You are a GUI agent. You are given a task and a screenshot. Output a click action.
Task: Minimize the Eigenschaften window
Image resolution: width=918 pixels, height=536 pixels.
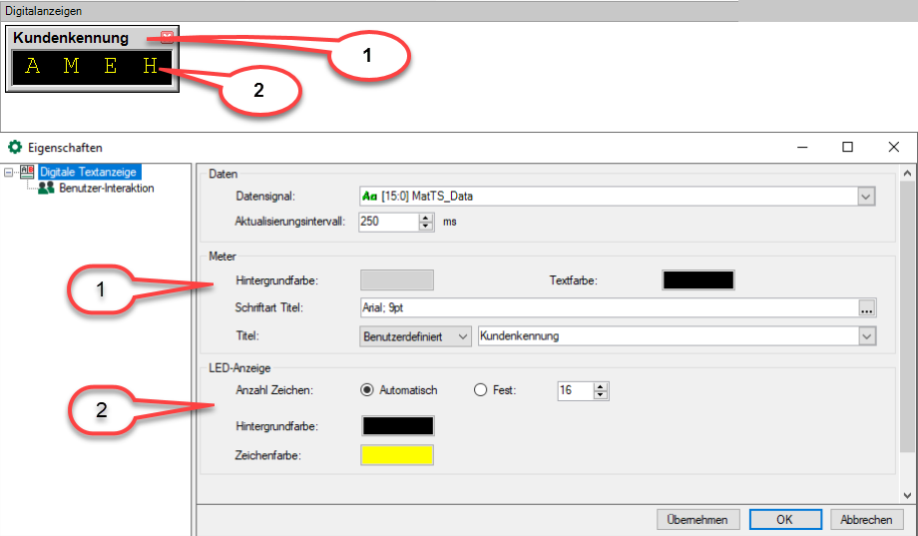coord(802,147)
